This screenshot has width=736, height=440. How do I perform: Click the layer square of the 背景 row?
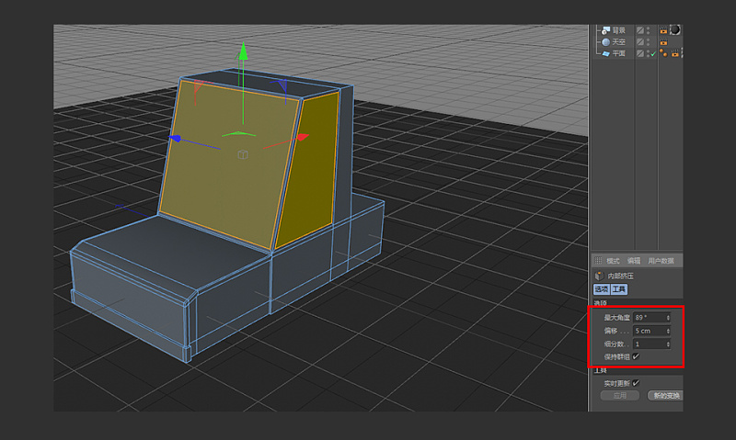tap(640, 30)
